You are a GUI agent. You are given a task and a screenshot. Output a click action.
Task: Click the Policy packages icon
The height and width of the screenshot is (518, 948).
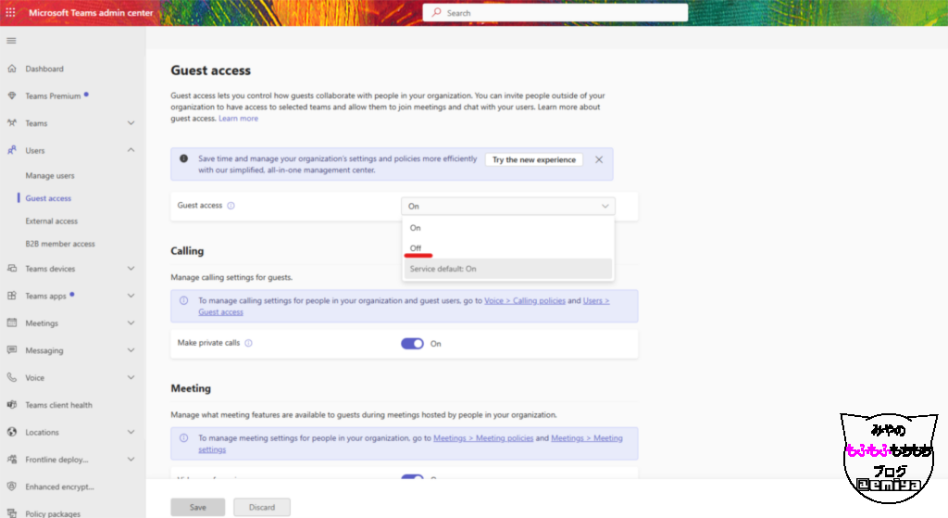(11, 512)
